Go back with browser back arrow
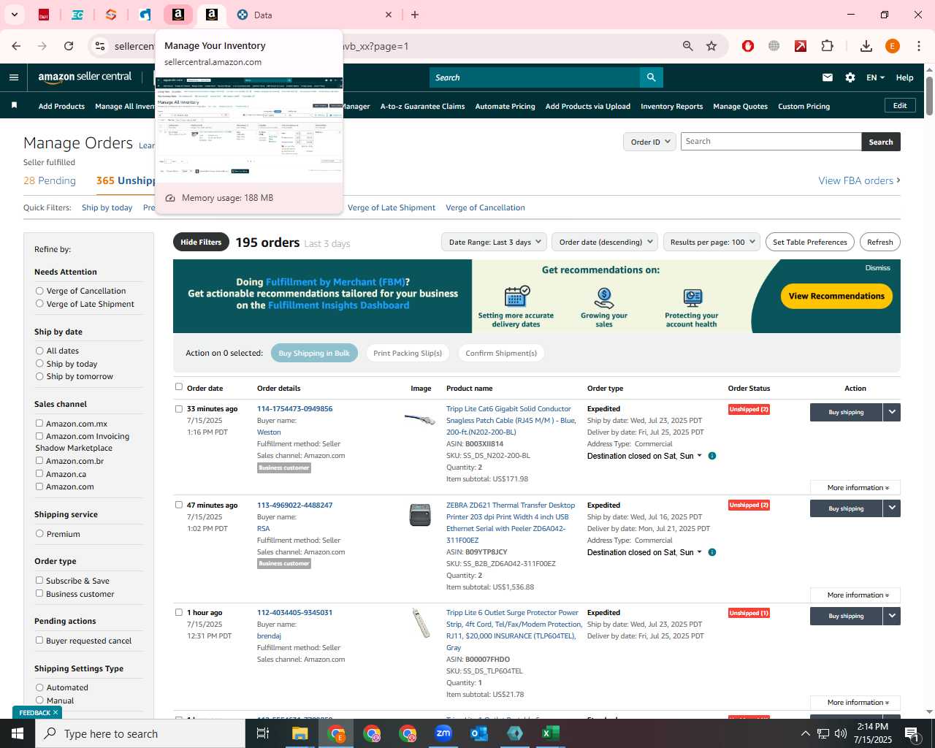Screen dimensions: 935x748 point(16,46)
